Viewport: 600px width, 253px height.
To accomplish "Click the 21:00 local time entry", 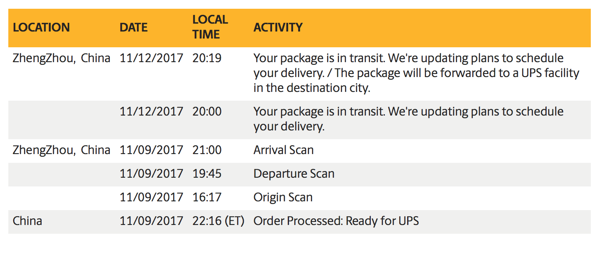I will click(x=207, y=150).
